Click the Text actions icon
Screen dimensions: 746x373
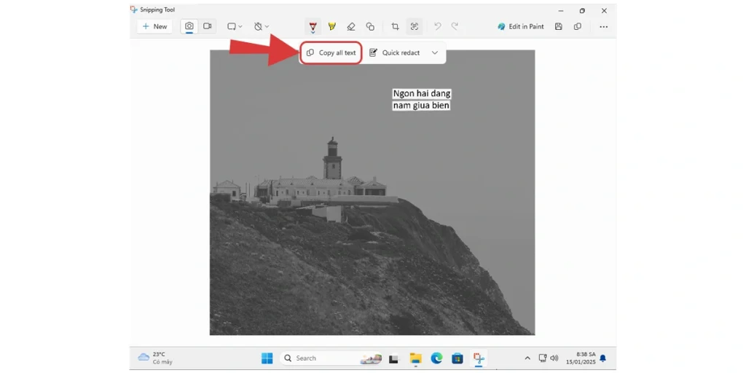point(414,26)
